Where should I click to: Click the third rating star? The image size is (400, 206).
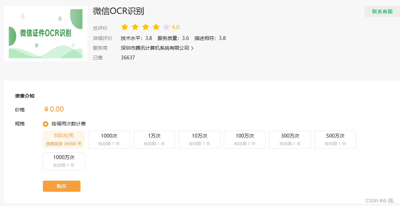(146, 27)
